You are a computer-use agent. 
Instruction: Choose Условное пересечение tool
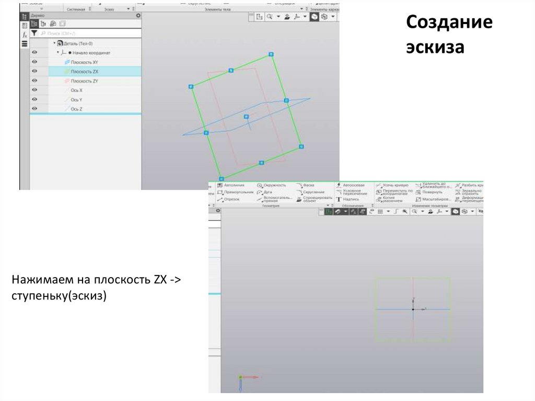(352, 192)
